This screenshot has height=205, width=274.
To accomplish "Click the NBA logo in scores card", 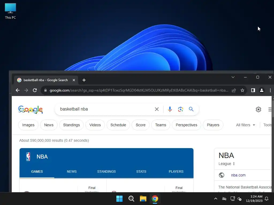I will pos(28,156).
